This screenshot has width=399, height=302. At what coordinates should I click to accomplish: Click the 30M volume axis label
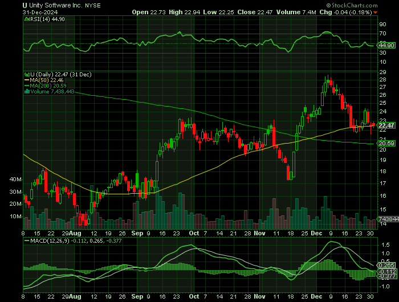(15, 192)
